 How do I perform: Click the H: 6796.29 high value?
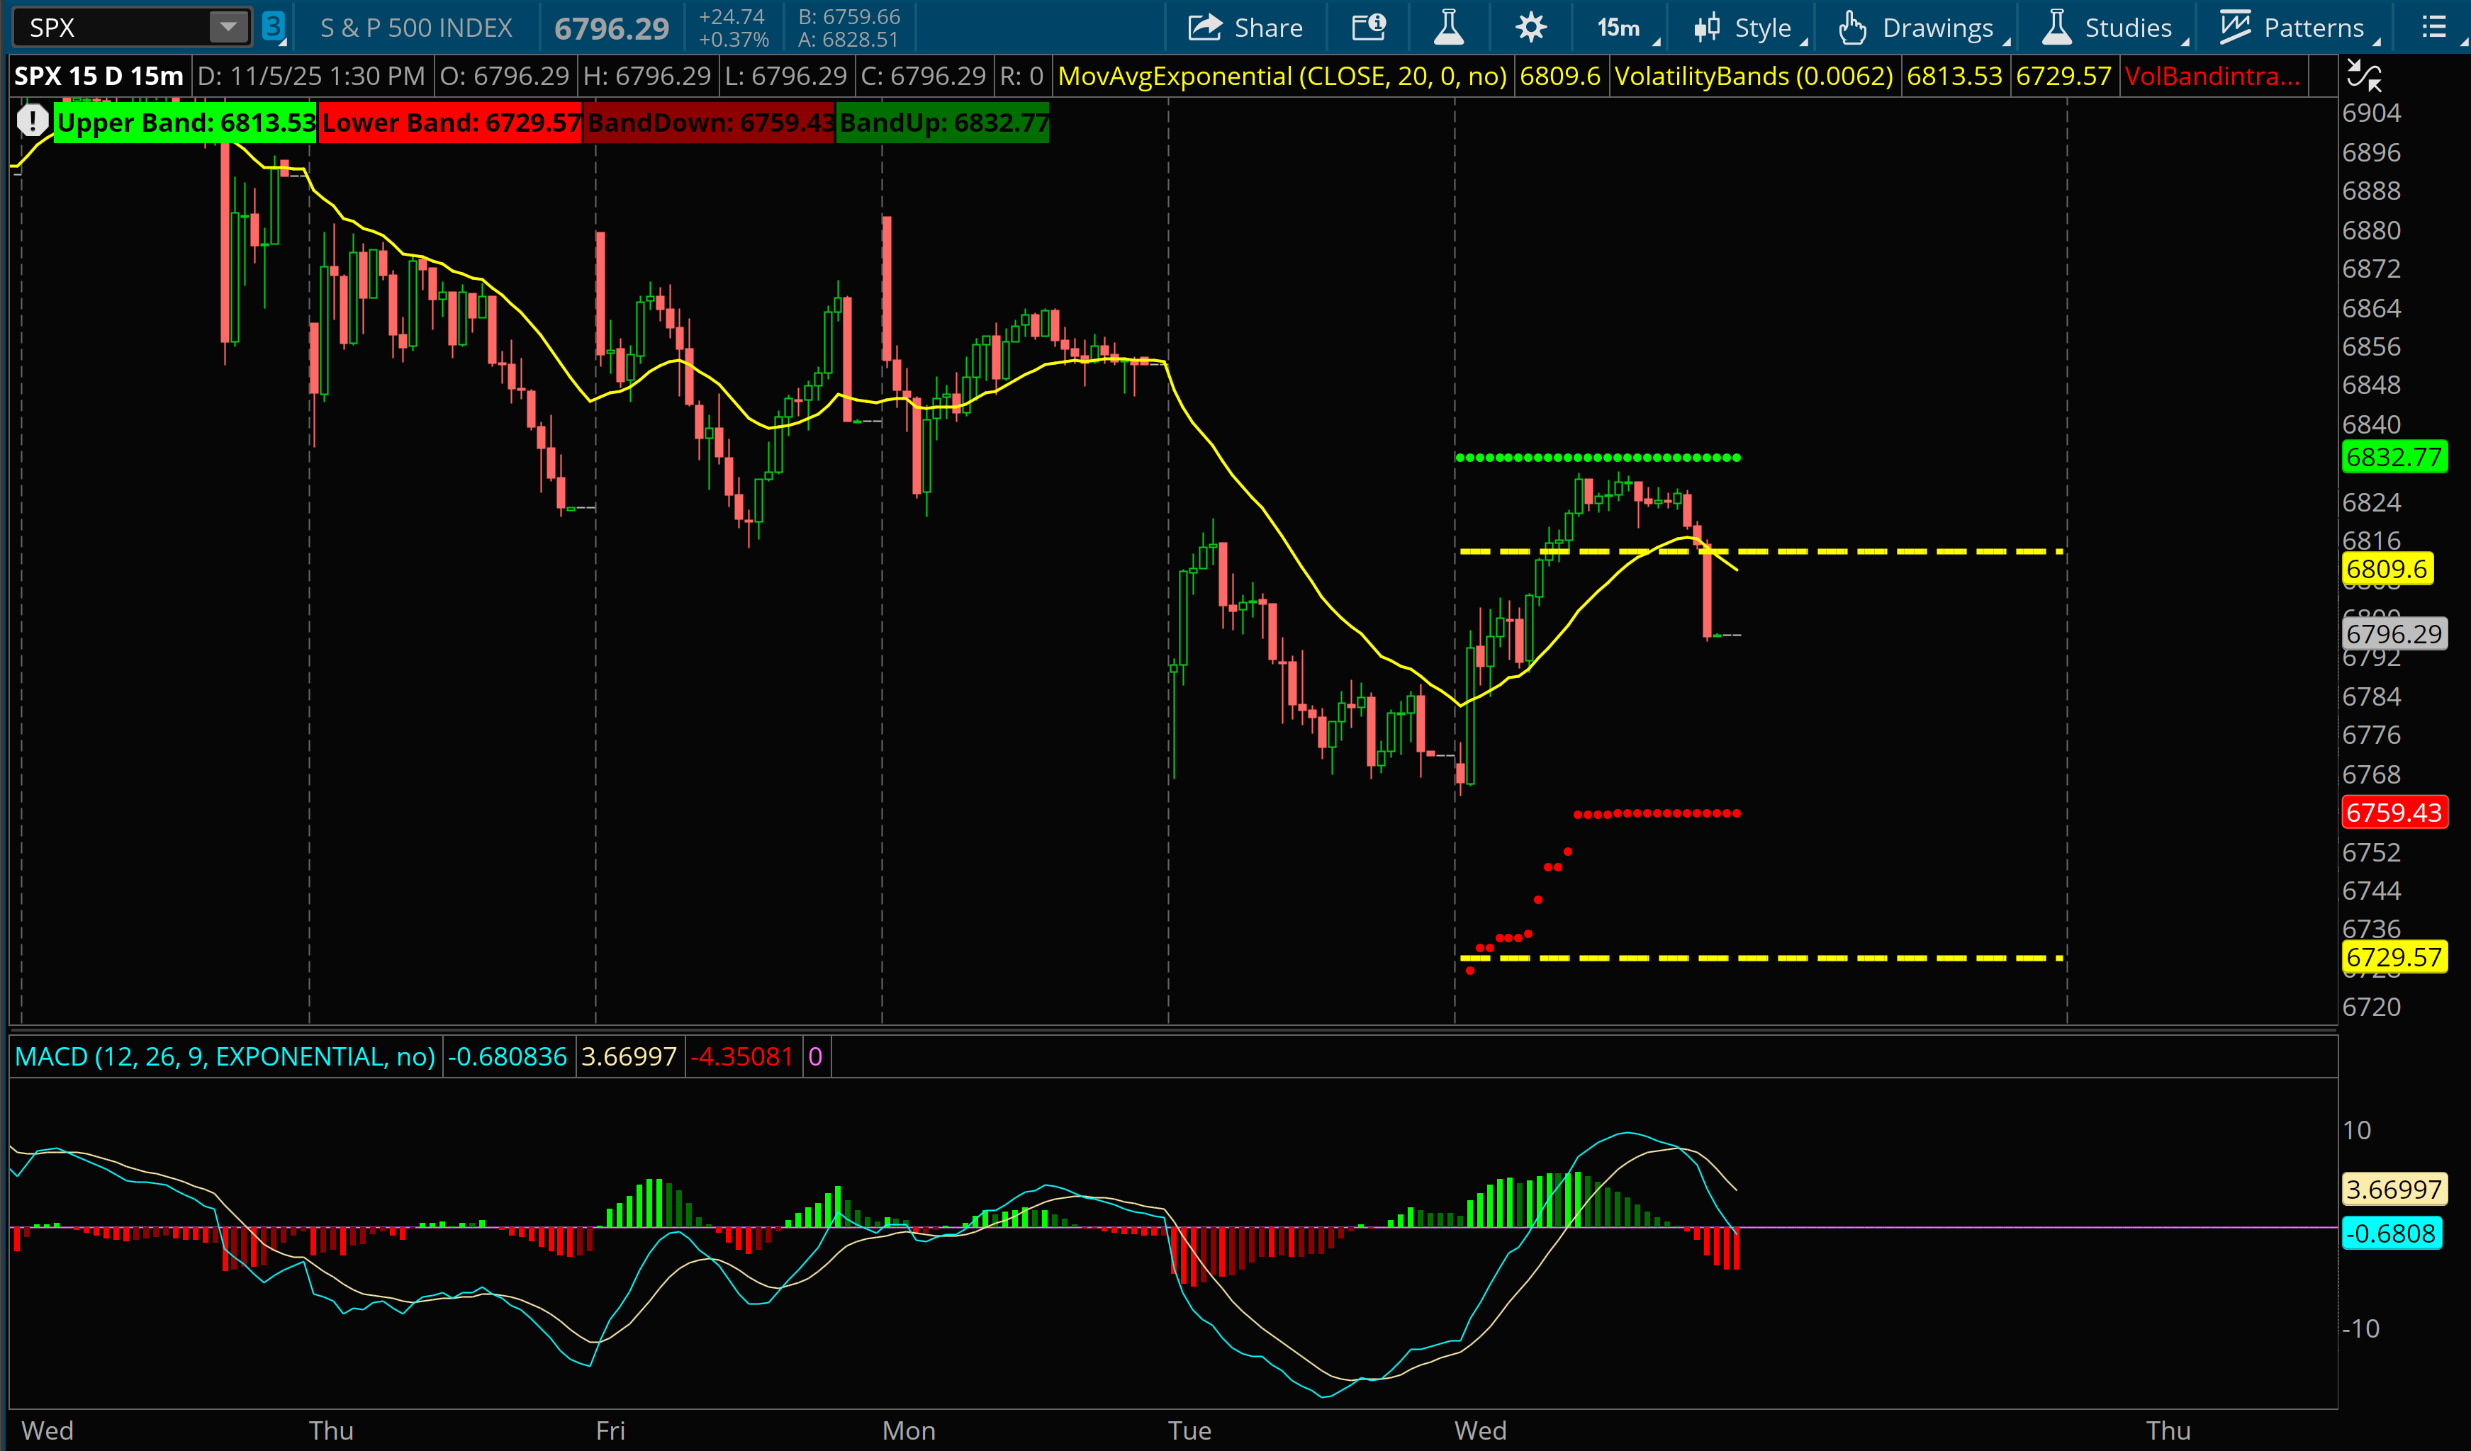click(x=647, y=76)
